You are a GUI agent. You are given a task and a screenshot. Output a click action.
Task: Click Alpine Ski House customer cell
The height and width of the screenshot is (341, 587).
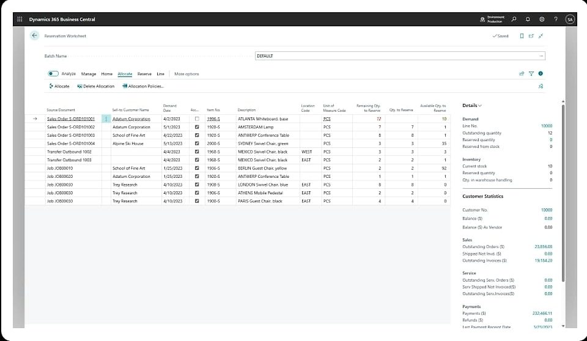pos(136,144)
